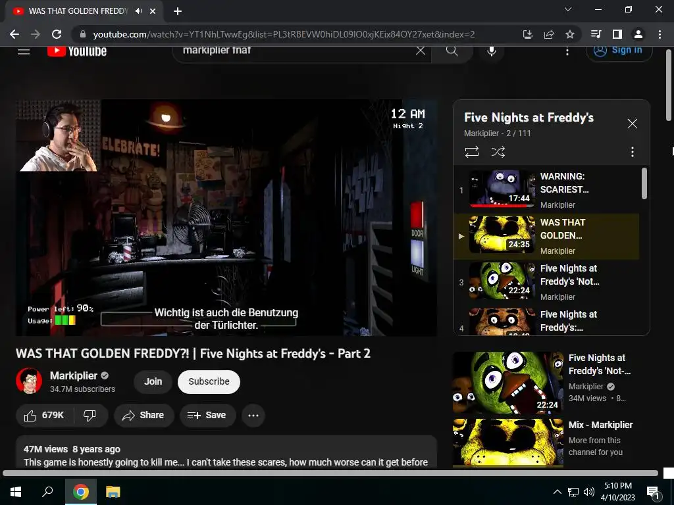Open the Five Nights at Freddy's playlist title
The height and width of the screenshot is (505, 674).
tap(529, 118)
